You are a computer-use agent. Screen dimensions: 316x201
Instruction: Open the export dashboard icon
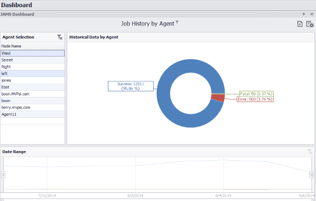tap(300, 24)
